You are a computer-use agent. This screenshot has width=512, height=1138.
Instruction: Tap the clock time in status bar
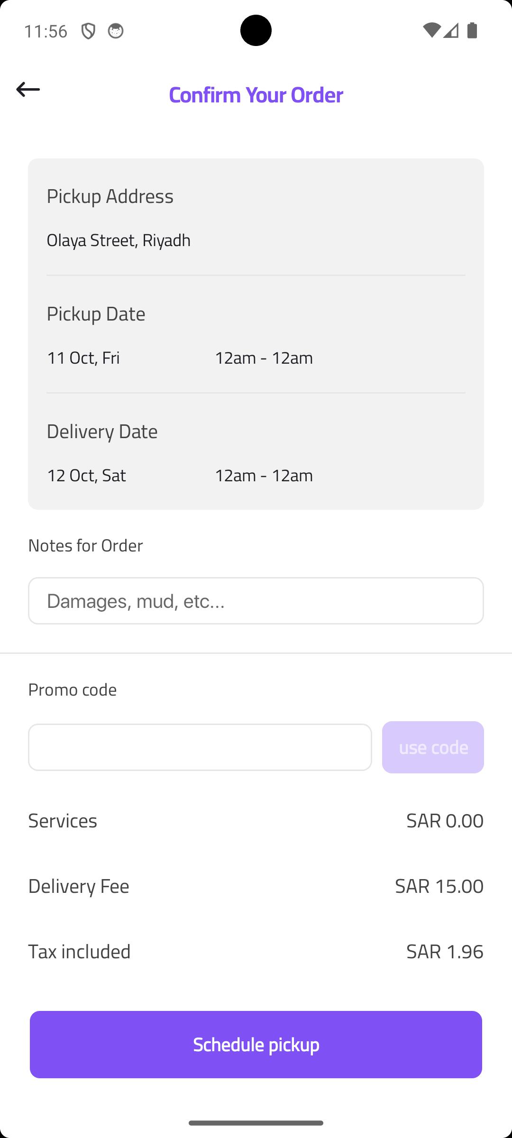(x=46, y=31)
